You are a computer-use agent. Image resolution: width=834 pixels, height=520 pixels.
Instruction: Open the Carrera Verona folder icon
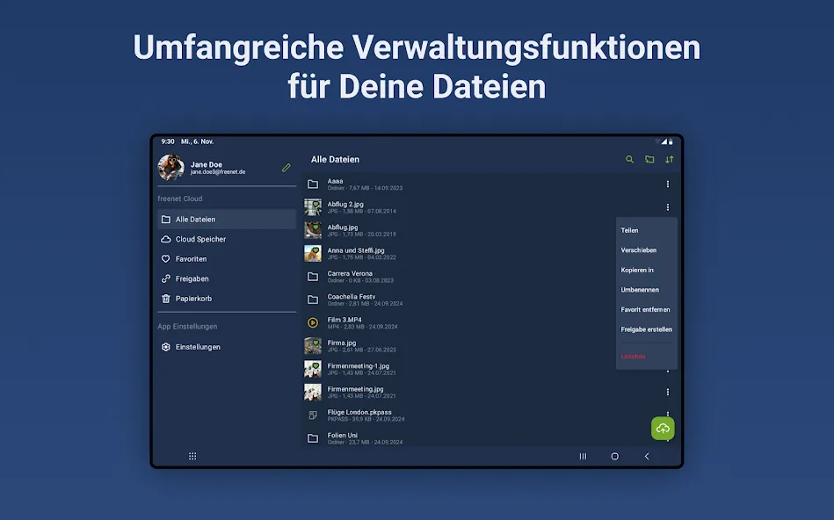click(313, 277)
